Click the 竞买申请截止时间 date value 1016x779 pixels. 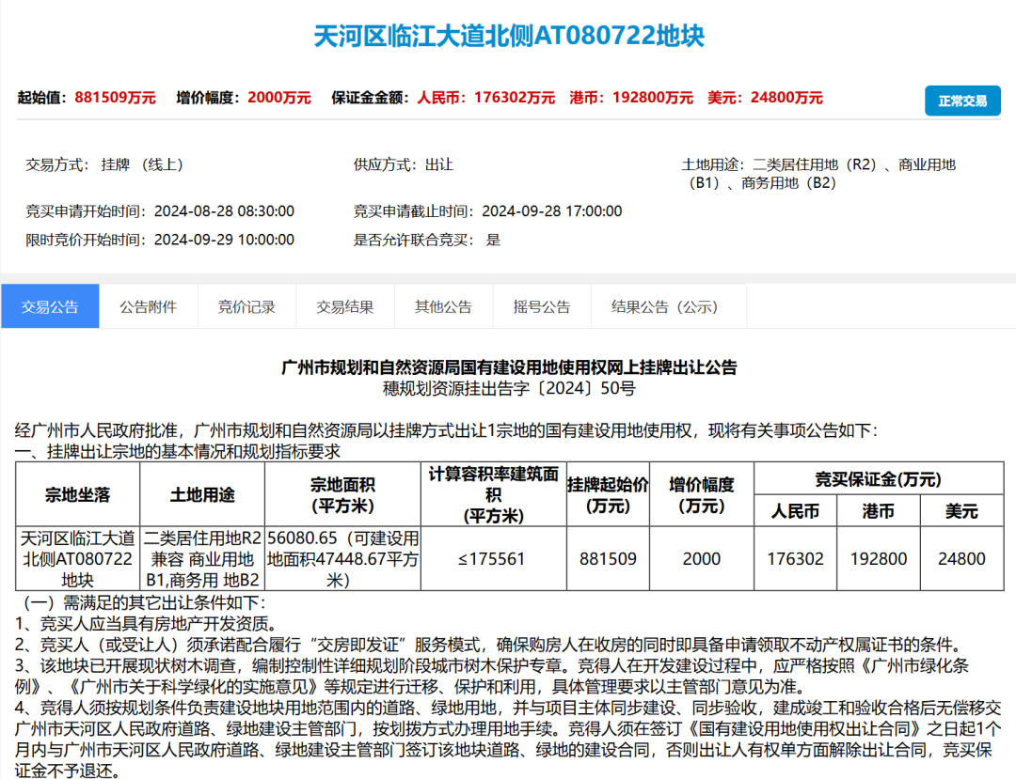(x=552, y=211)
